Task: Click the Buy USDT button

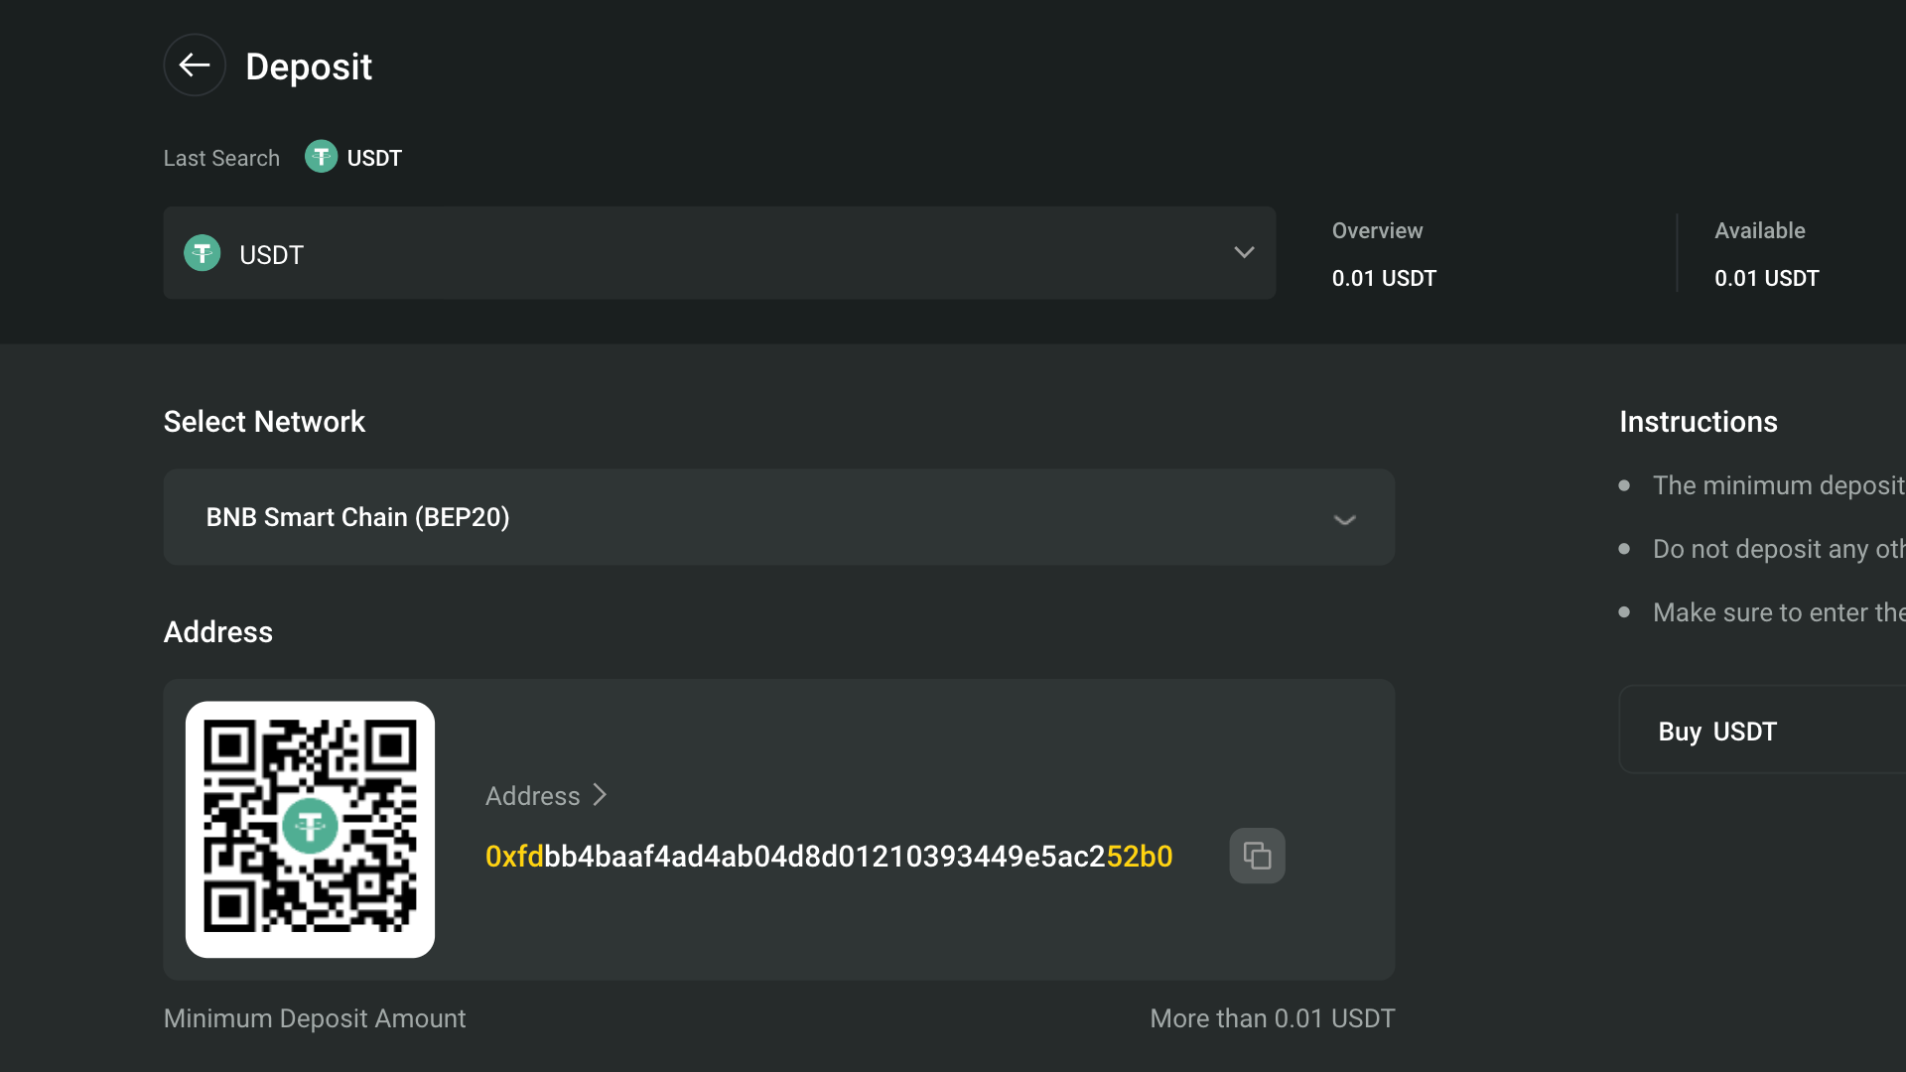Action: [1762, 731]
